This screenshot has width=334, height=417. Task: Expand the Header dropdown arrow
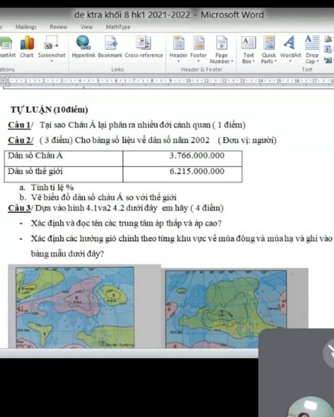(178, 61)
